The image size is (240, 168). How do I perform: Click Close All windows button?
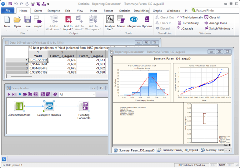click(x=212, y=17)
